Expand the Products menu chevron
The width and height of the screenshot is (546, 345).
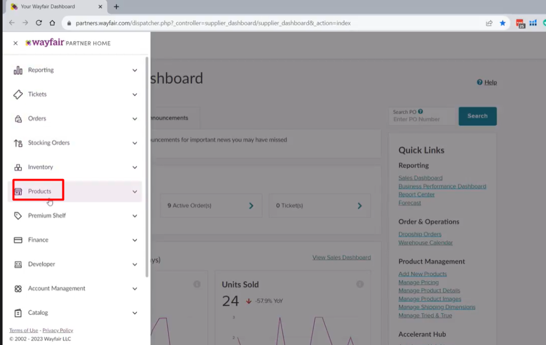coord(135,191)
